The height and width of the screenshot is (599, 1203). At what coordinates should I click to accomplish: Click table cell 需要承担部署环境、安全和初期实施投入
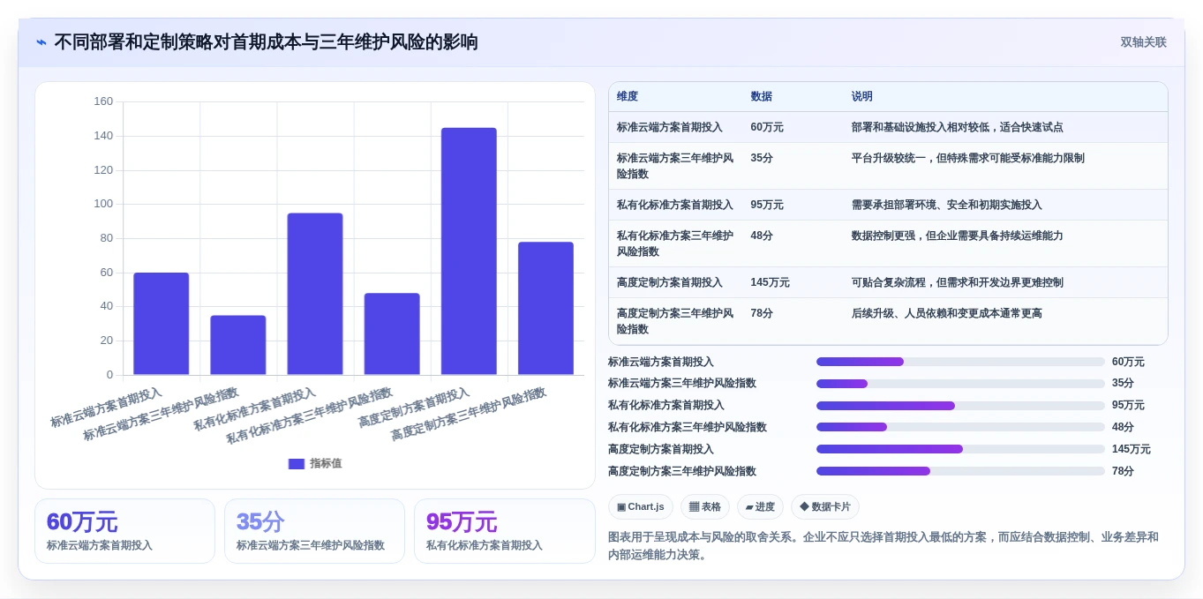tap(946, 205)
